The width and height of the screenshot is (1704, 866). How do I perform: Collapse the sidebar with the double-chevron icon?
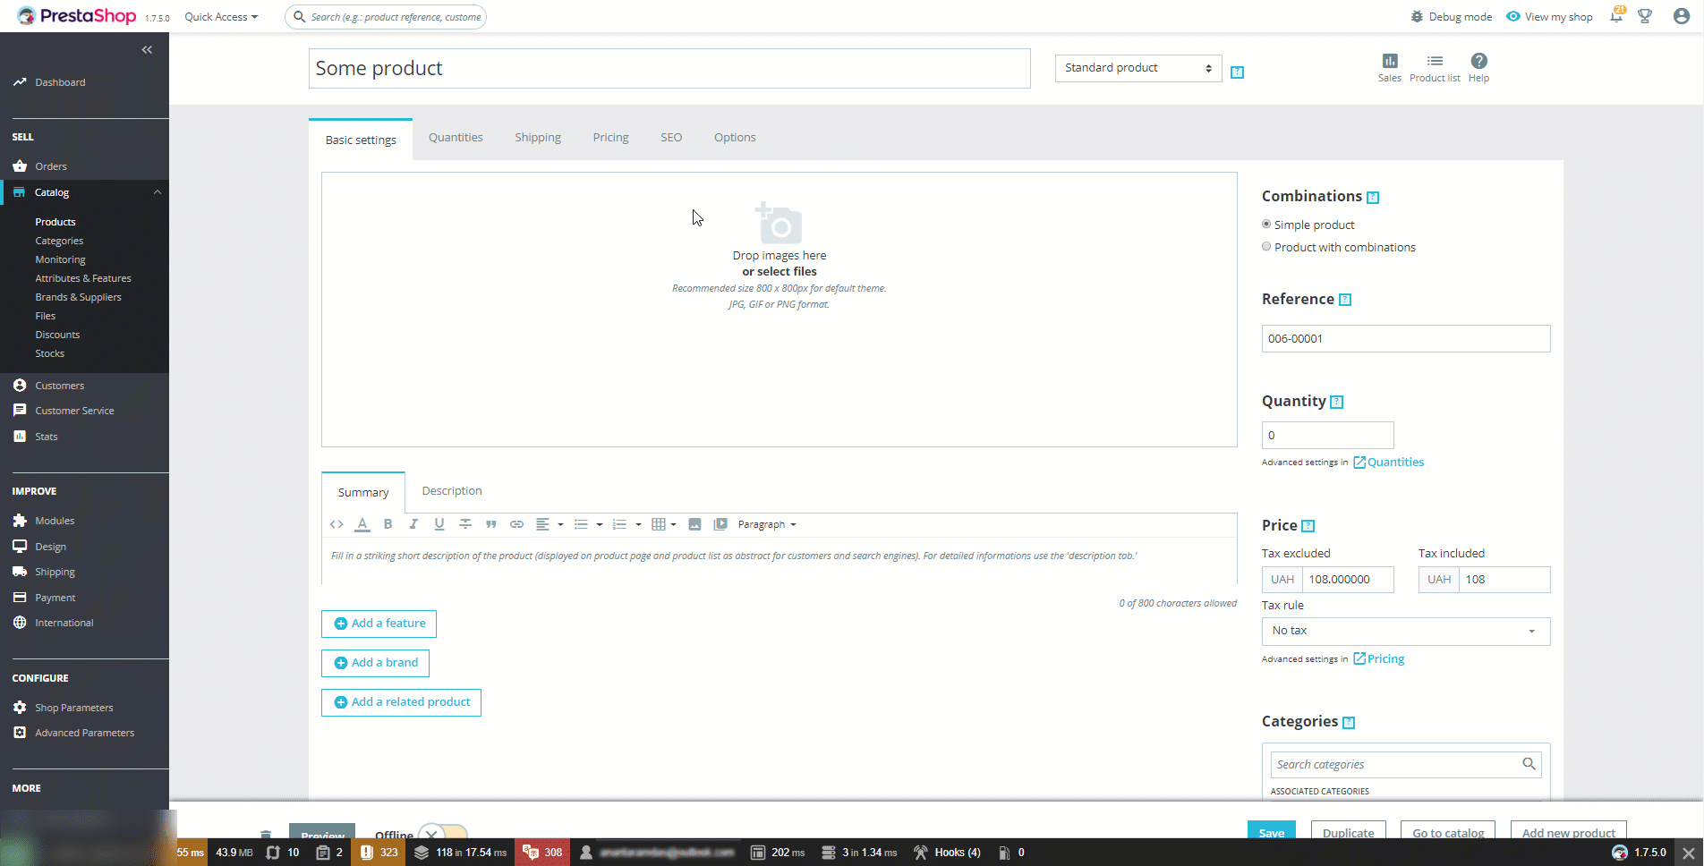[147, 50]
